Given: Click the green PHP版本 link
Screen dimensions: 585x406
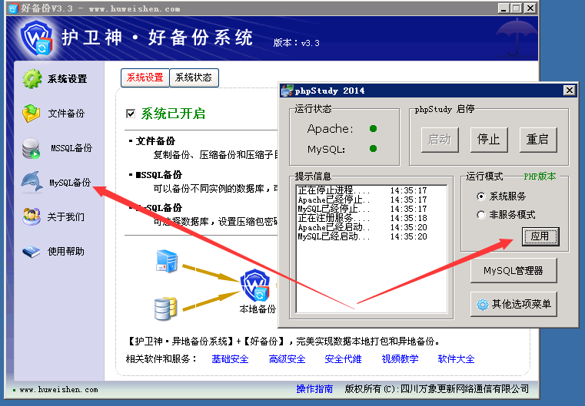Looking at the screenshot, I should [540, 177].
